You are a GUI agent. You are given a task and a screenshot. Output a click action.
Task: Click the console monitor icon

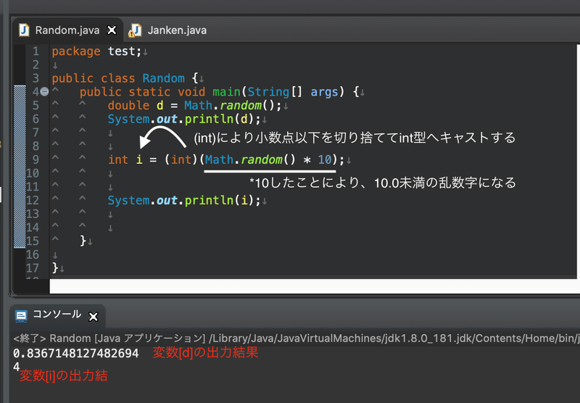[x=21, y=316]
